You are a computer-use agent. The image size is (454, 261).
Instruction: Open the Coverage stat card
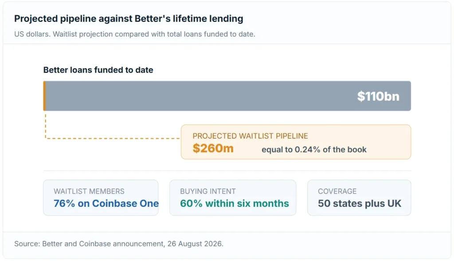coord(359,198)
